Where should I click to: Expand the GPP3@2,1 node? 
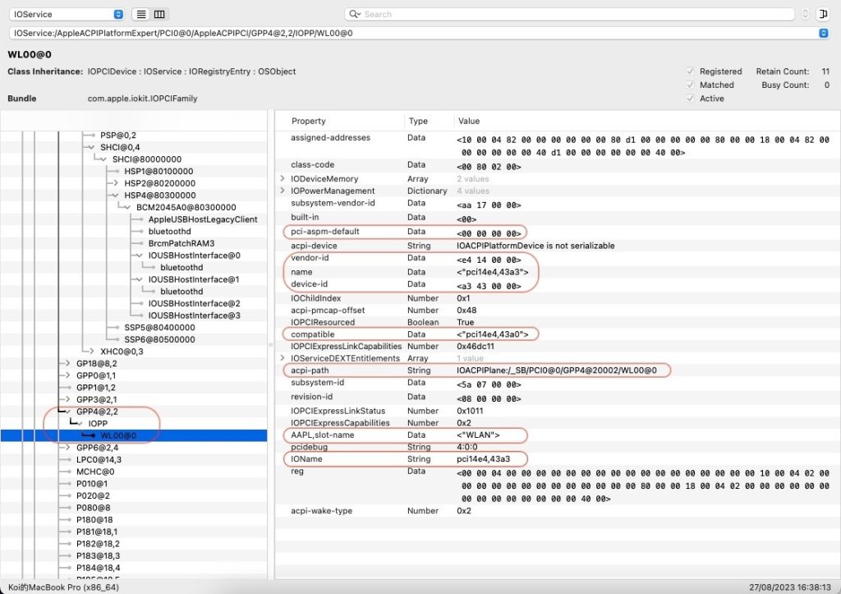(67, 399)
